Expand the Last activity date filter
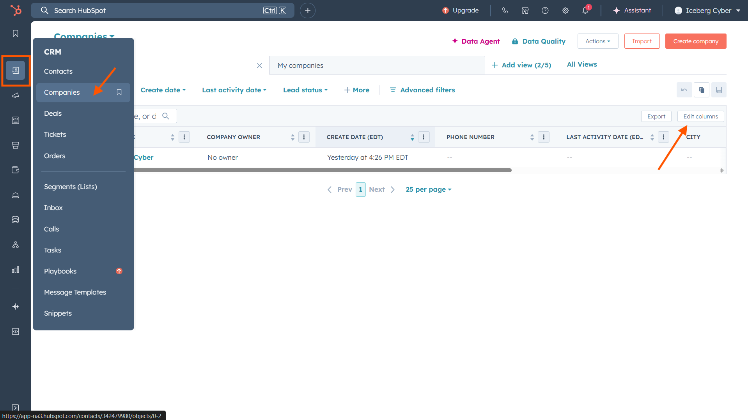Image resolution: width=748 pixels, height=420 pixels. 234,90
